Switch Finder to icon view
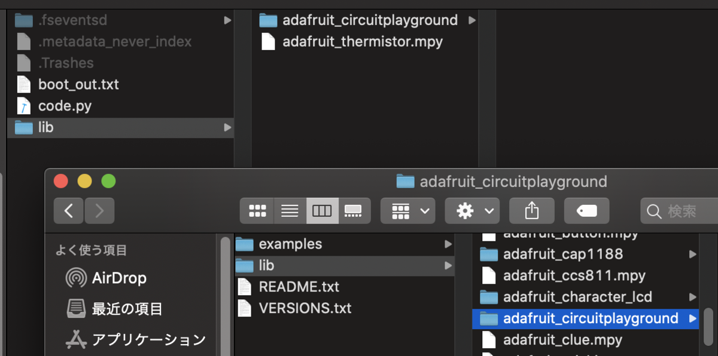Image resolution: width=718 pixels, height=356 pixels. point(257,211)
